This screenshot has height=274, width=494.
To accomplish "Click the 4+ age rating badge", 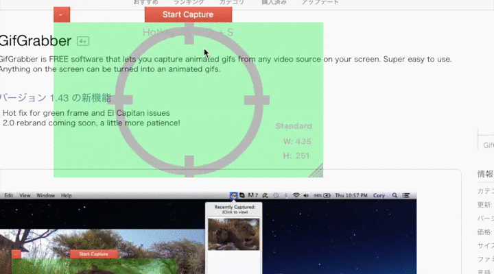I will click(83, 41).
